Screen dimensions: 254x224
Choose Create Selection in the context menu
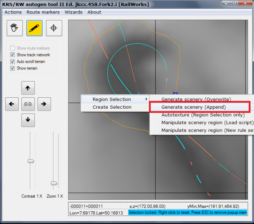pyautogui.click(x=115, y=107)
